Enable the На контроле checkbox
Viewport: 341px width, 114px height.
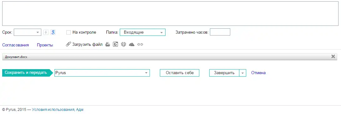[x=69, y=32]
